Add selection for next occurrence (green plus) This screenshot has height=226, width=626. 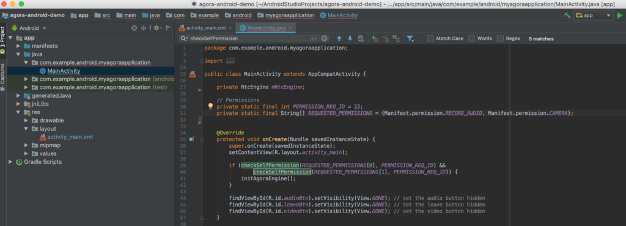(375, 38)
